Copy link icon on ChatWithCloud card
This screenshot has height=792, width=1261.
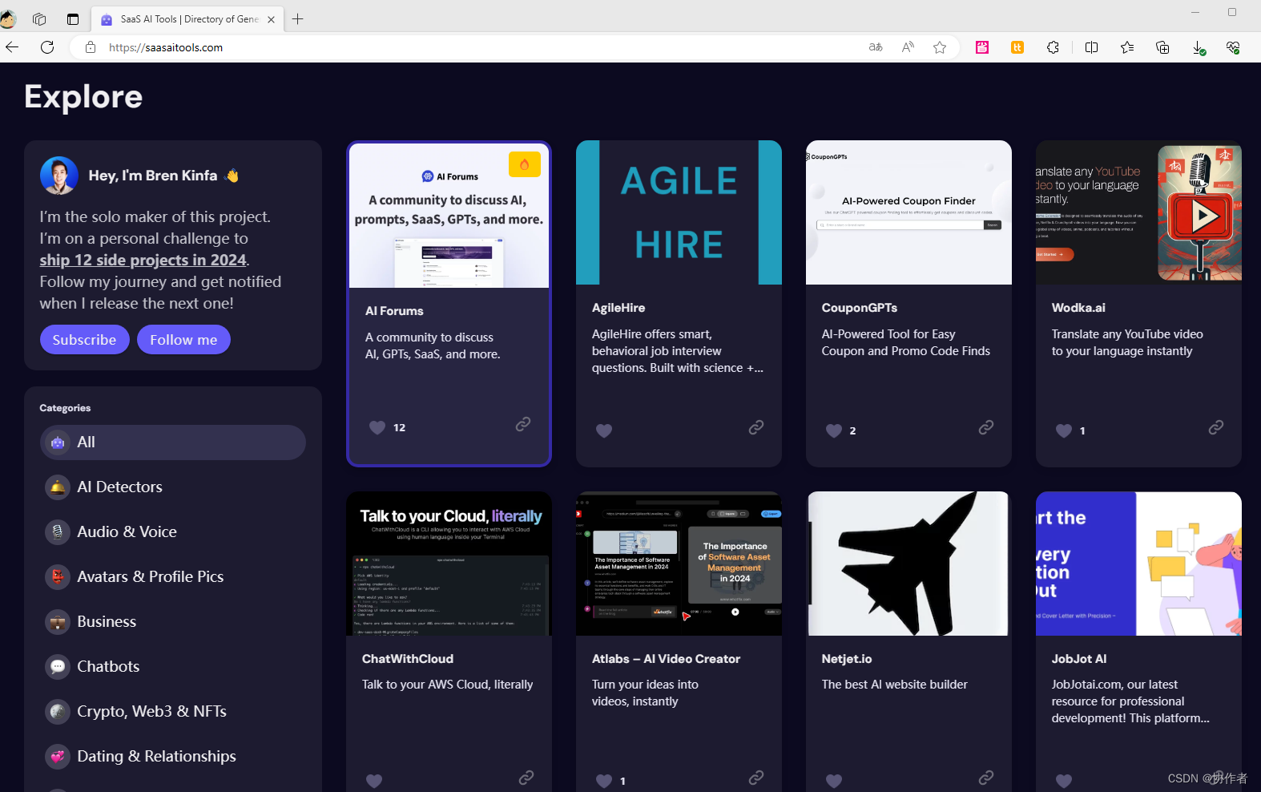point(526,778)
